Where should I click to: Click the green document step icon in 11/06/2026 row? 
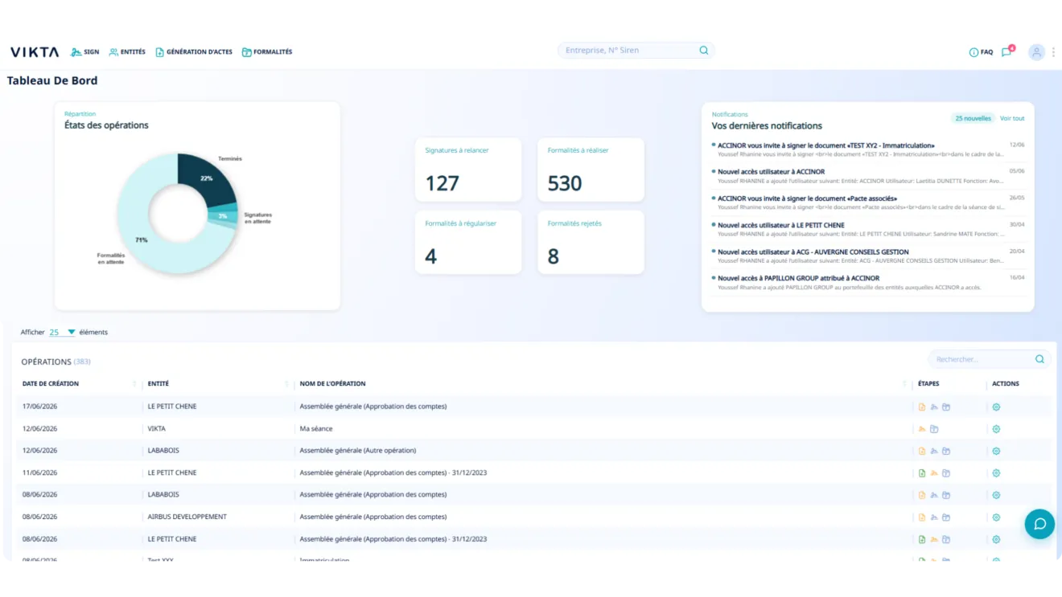coord(922,473)
